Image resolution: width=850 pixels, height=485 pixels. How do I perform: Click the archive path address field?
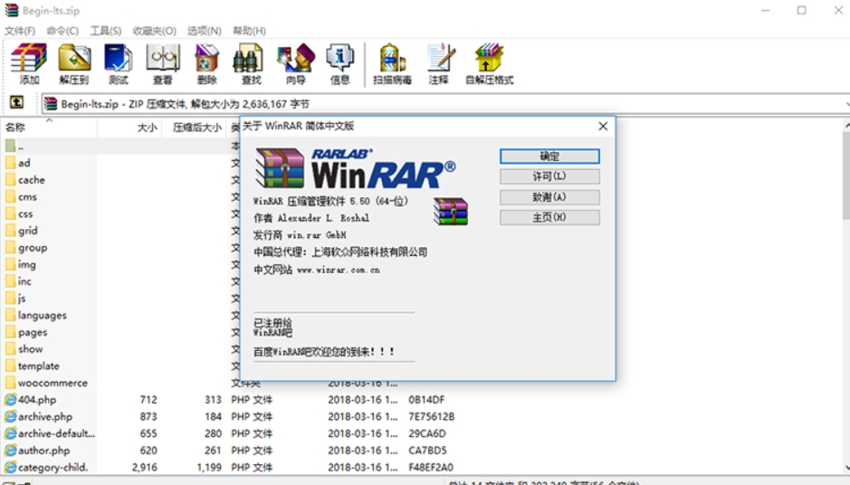444,103
